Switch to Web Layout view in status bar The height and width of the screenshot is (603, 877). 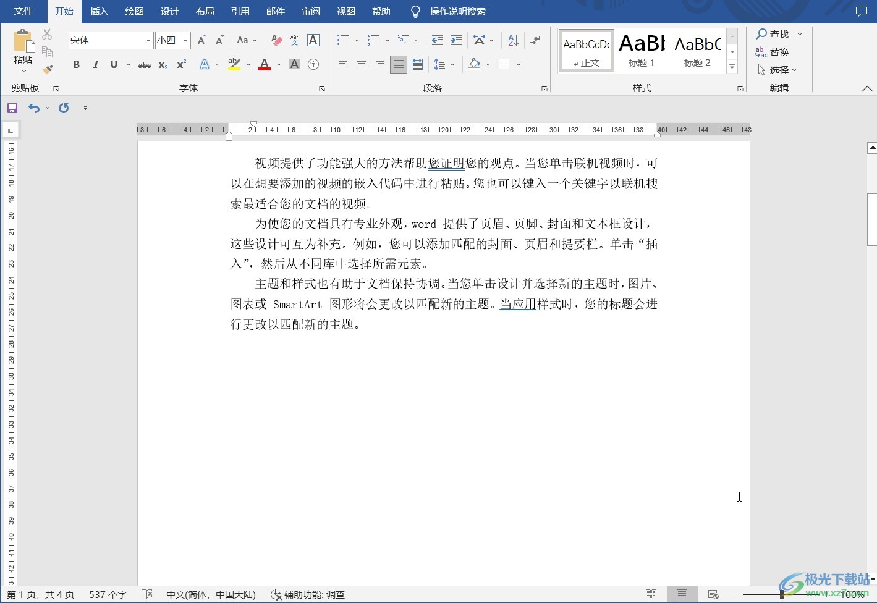(713, 594)
